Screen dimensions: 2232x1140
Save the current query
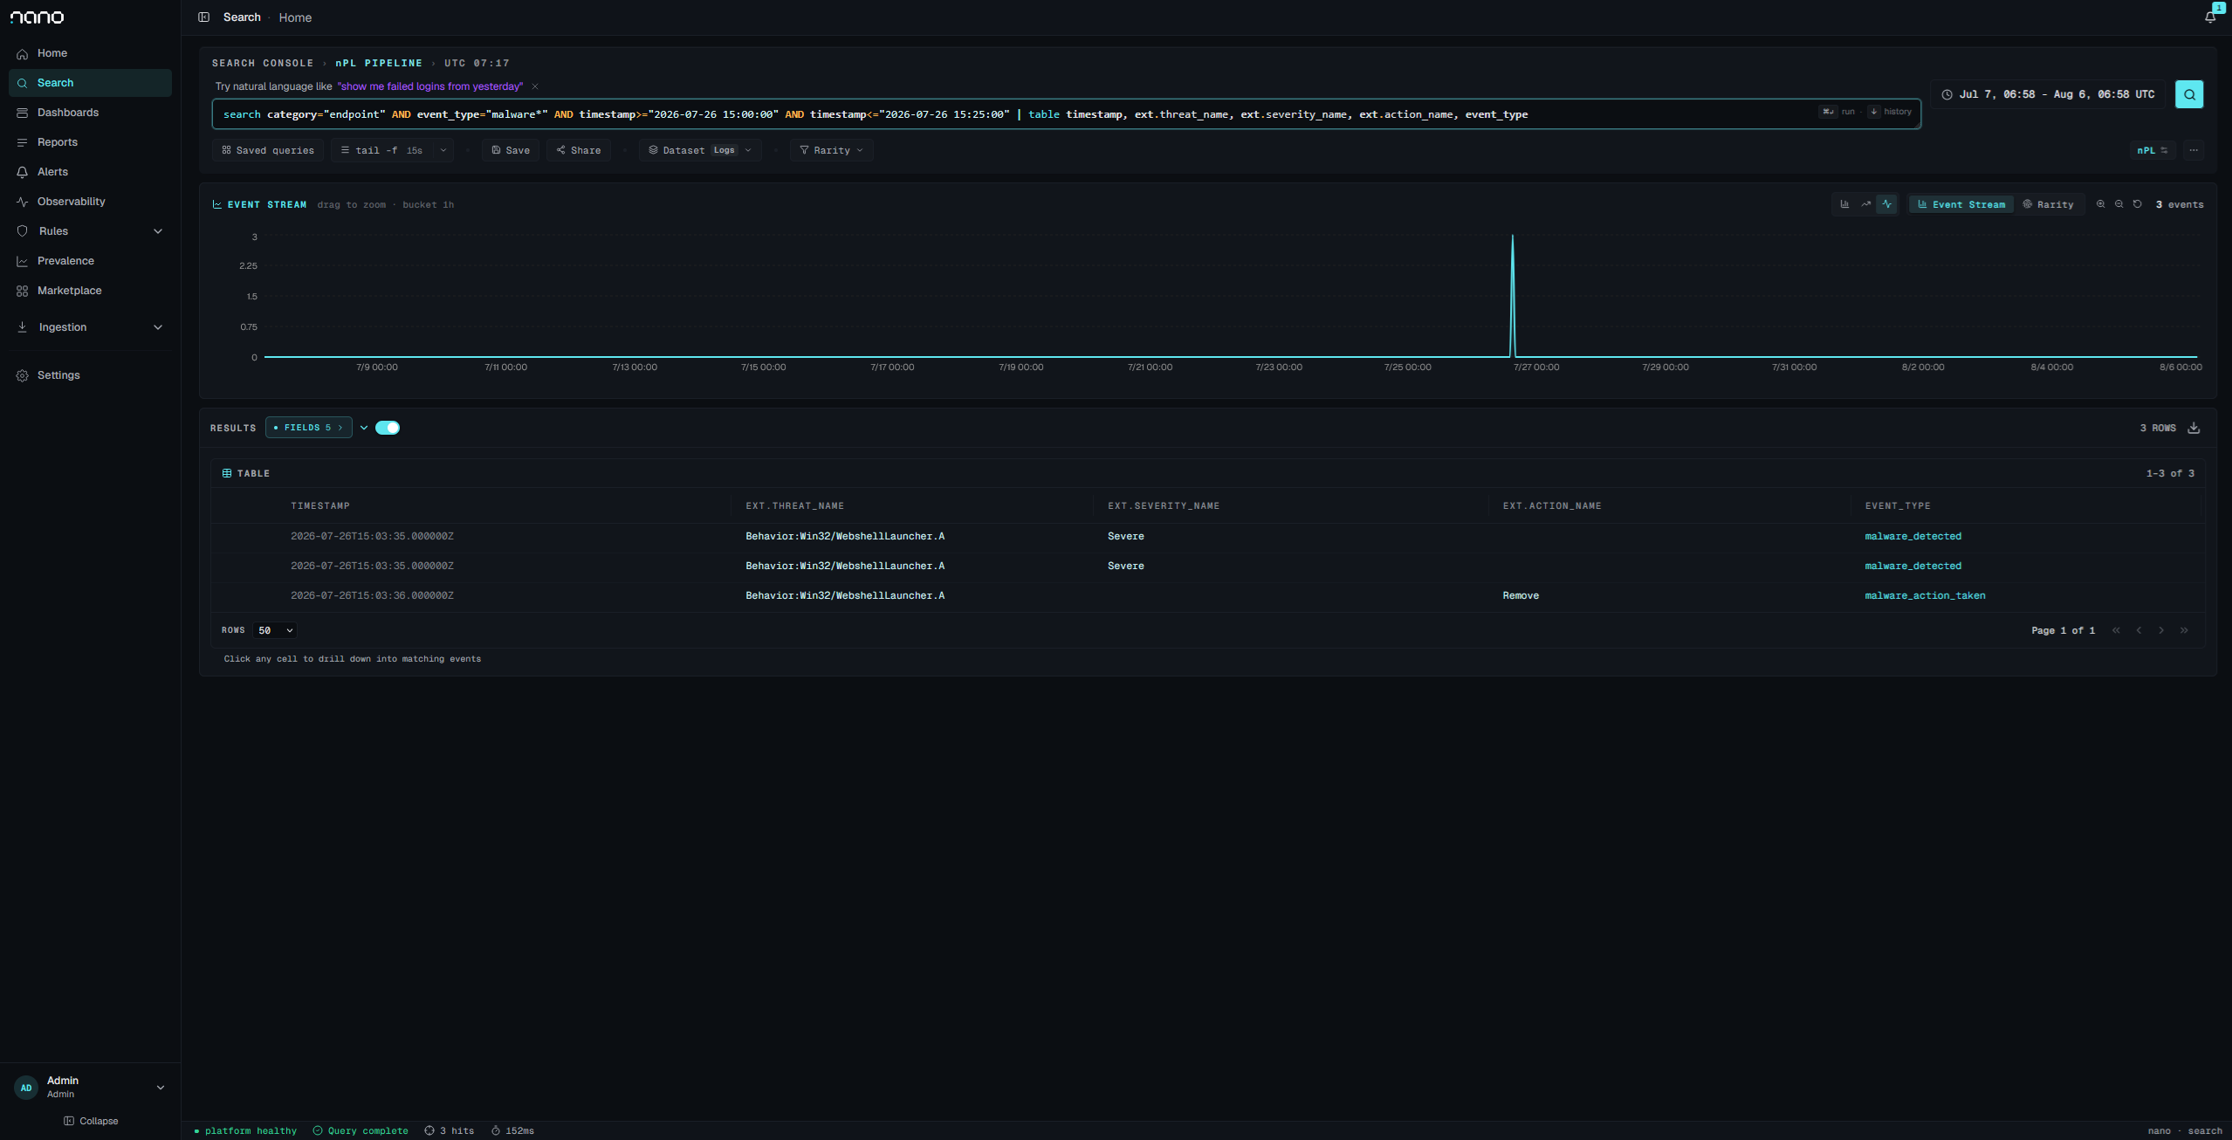point(511,150)
